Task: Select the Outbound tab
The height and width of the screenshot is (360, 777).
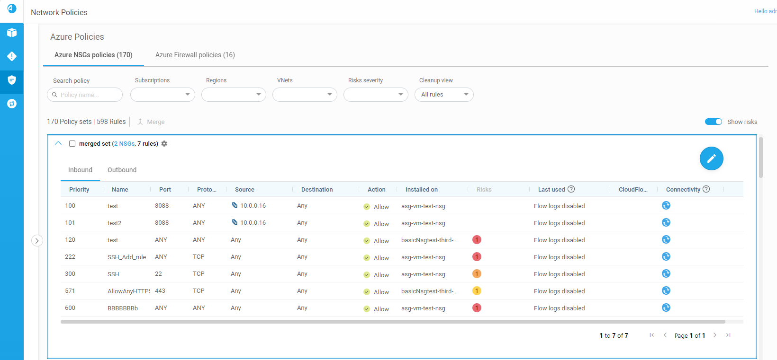Action: click(122, 170)
